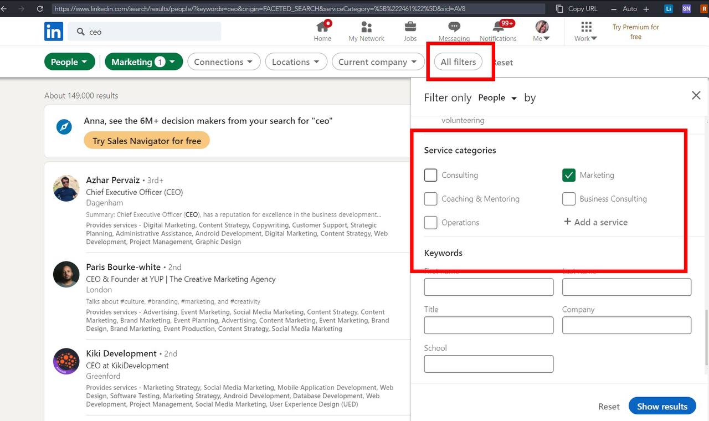
Task: Open the Home feed icon
Action: (x=322, y=26)
